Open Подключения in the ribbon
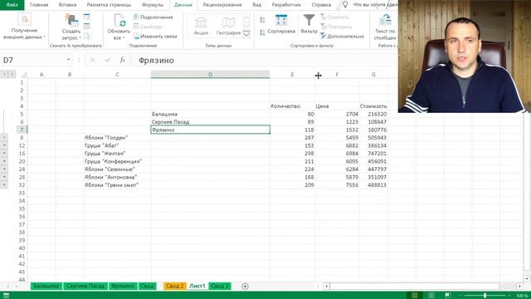 click(x=153, y=17)
